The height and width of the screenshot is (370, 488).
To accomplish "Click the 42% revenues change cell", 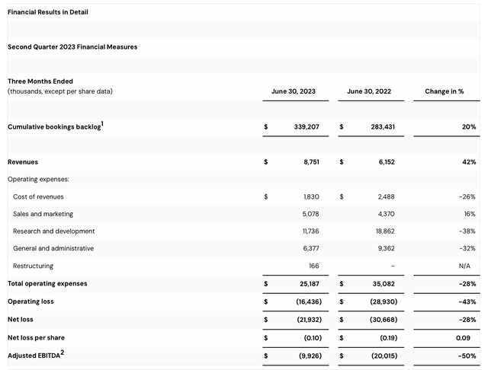I will [x=469, y=162].
